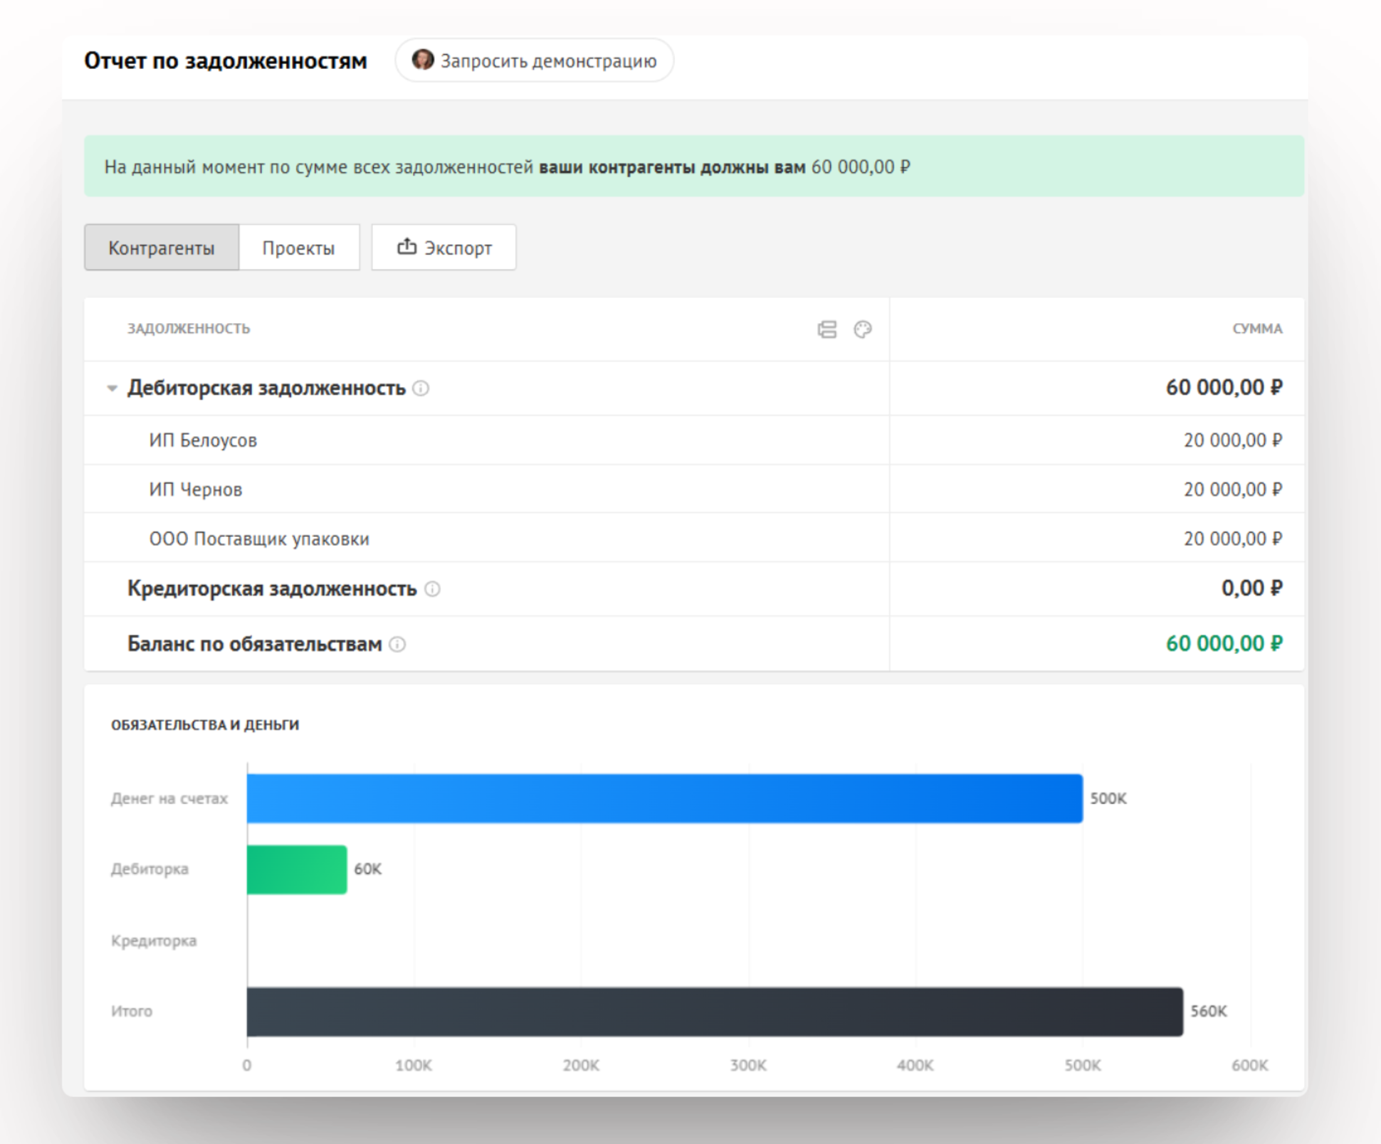Click info icon next to Кредиторская задолженность
This screenshot has width=1381, height=1144.
(x=432, y=589)
